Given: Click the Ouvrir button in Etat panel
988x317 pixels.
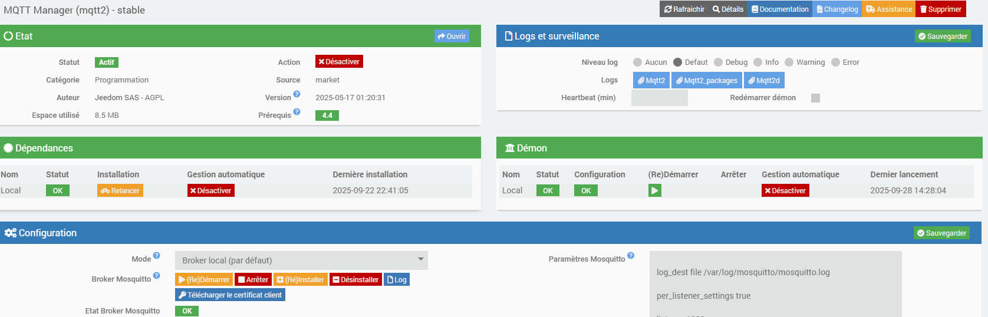Looking at the screenshot, I should (x=452, y=36).
